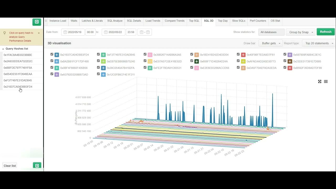Close the query hash hint tooltip
The height and width of the screenshot is (189, 336).
pyautogui.click(x=39, y=33)
